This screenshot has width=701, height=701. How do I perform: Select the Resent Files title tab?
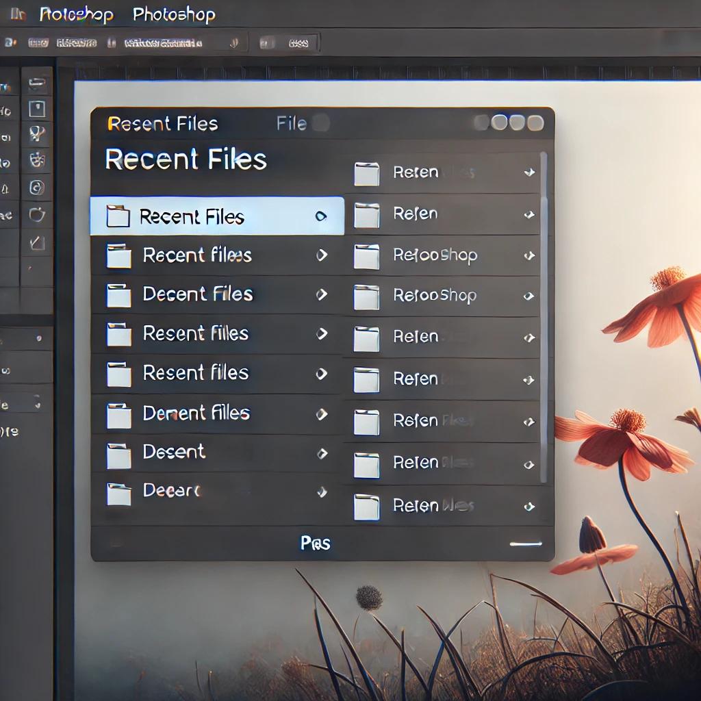(x=163, y=124)
